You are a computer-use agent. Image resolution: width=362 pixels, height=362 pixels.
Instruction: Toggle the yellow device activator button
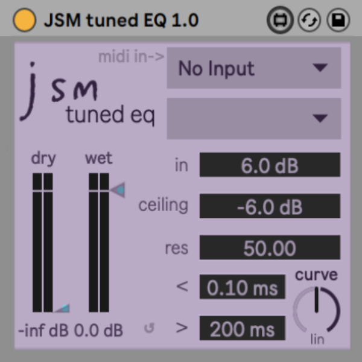25,20
